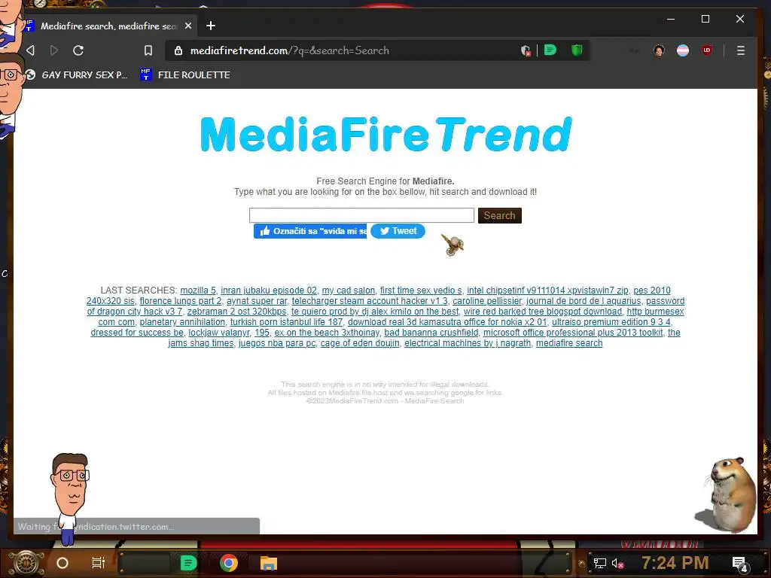771x578 pixels.
Task: Open a new browser tab
Action: click(x=211, y=26)
